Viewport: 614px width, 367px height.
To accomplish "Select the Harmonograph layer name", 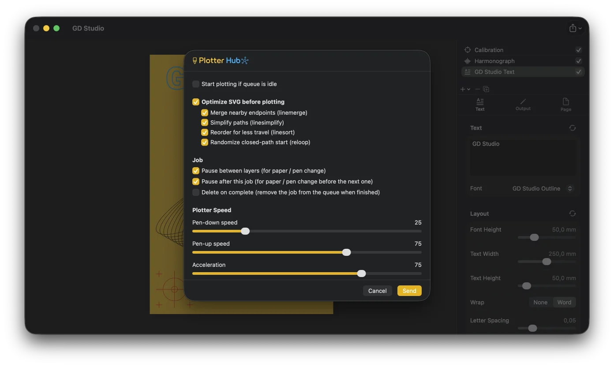I will pyautogui.click(x=494, y=61).
